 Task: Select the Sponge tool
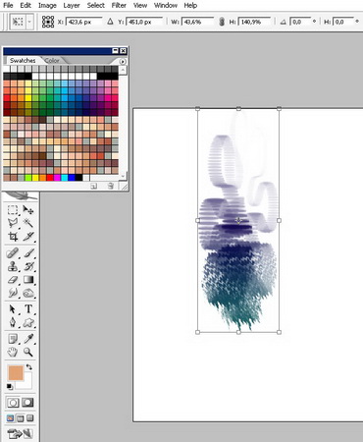[x=28, y=293]
